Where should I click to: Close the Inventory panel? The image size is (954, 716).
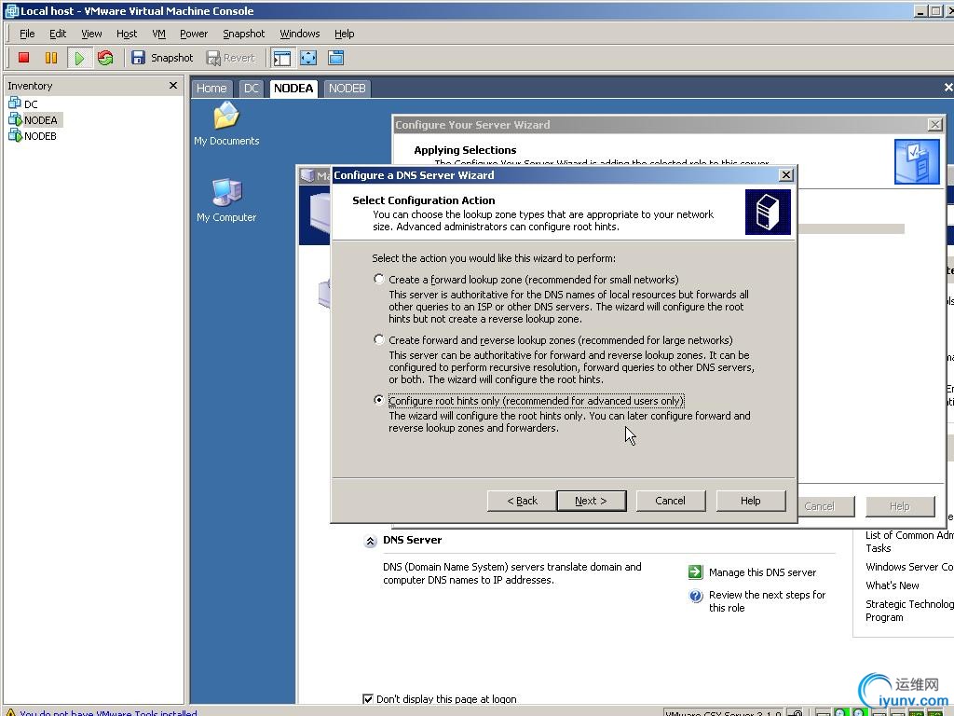coord(172,85)
